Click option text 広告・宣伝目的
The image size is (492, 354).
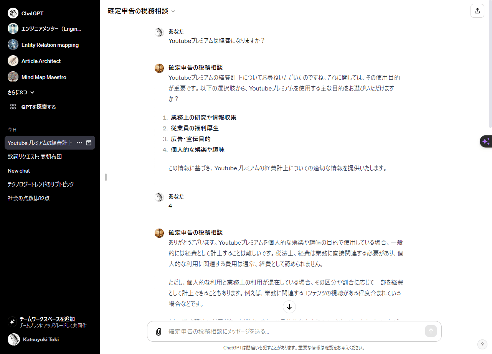click(191, 139)
